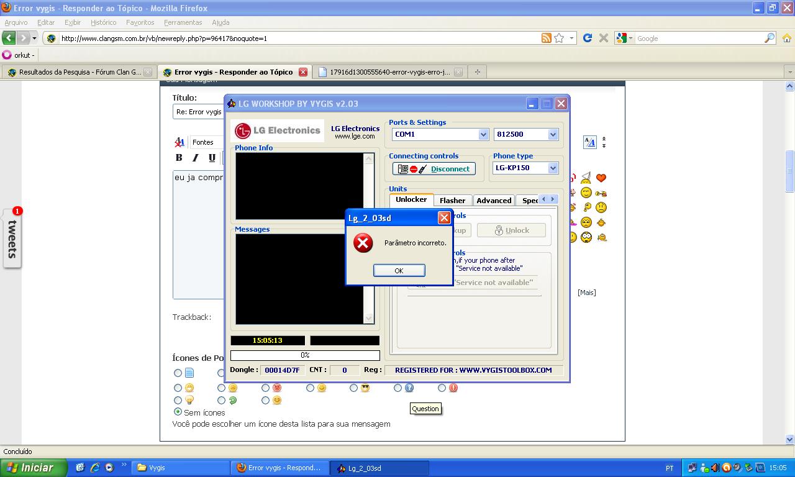Click the Firefox back arrow button
This screenshot has width=795, height=477.
[x=9, y=38]
